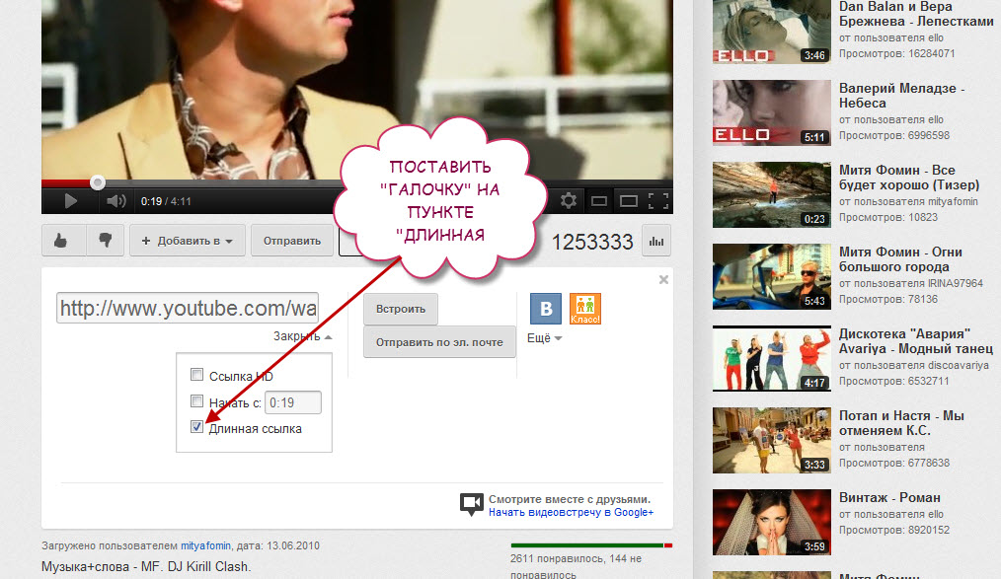
Task: Click title Винтаж - Роман
Action: 889,497
